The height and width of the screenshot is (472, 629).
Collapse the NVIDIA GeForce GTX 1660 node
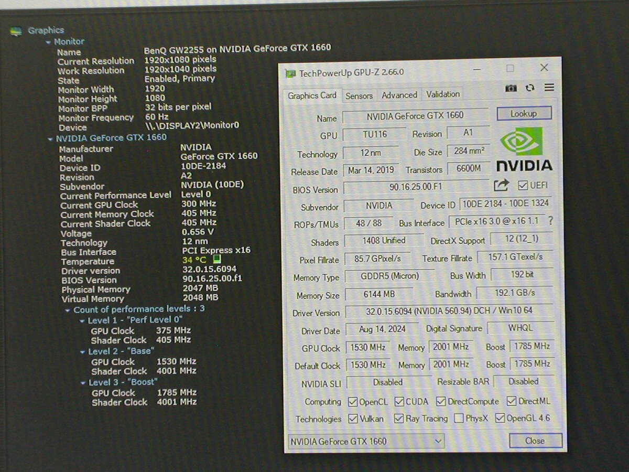click(50, 139)
